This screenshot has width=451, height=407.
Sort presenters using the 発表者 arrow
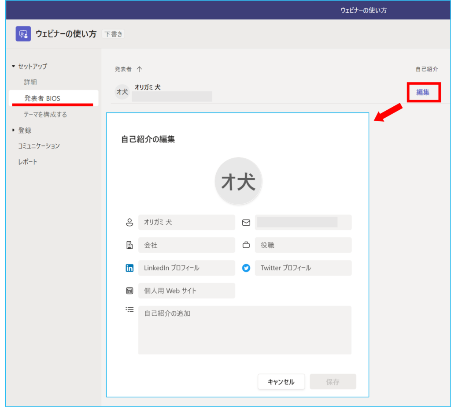(140, 69)
